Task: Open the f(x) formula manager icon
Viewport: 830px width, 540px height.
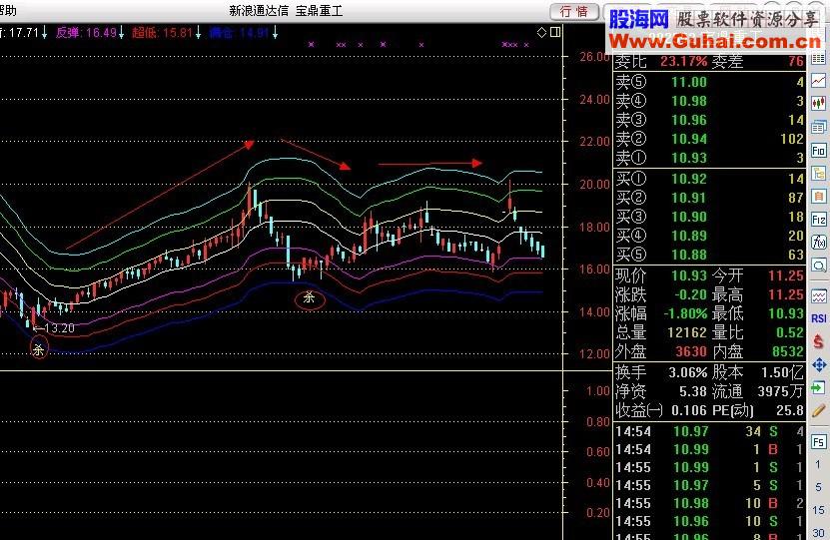Action: click(x=818, y=243)
